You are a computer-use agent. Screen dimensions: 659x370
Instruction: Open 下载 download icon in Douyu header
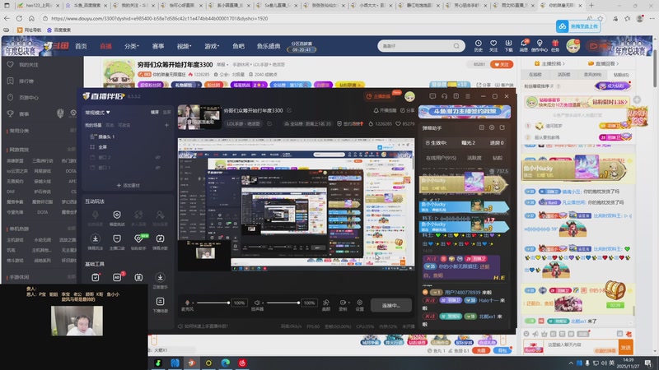tap(508, 46)
